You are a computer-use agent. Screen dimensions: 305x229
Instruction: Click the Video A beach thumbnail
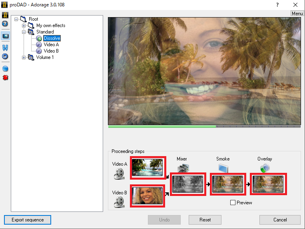tap(148, 168)
